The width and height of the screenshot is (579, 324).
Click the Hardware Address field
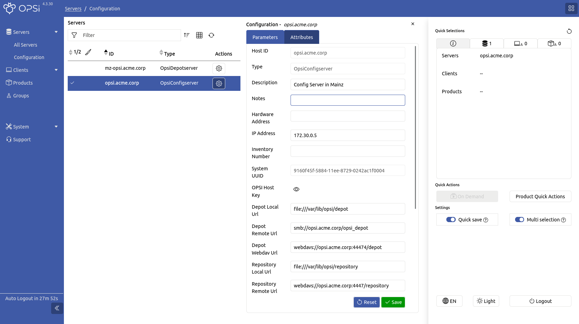(x=348, y=116)
